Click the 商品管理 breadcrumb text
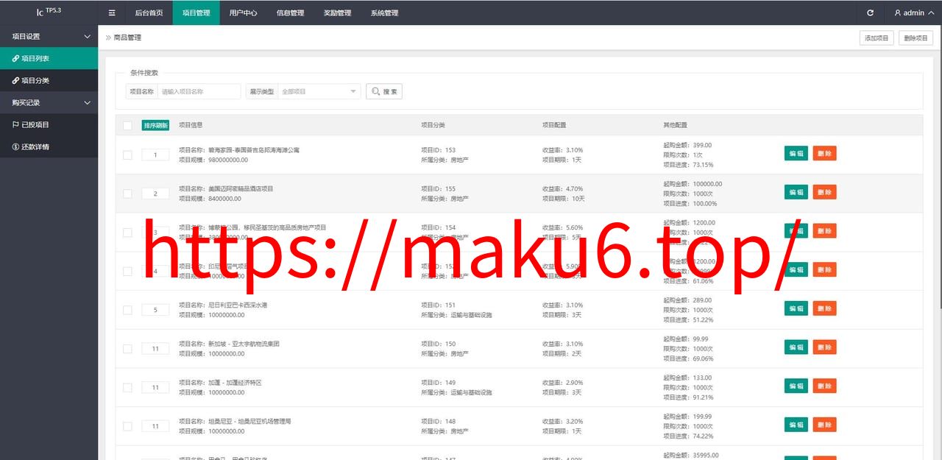Screen dimensions: 942x460 click(127, 38)
